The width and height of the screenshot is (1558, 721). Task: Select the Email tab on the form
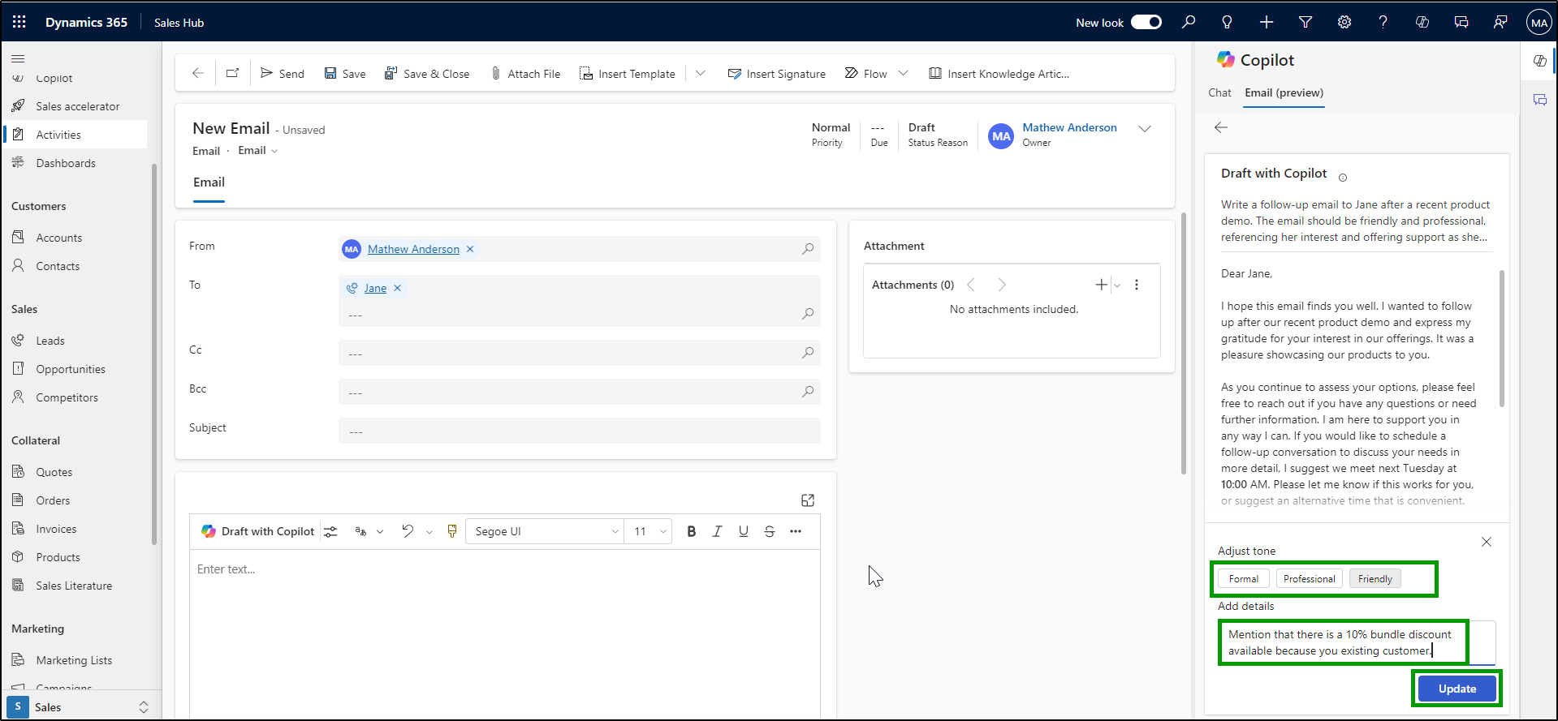(209, 182)
